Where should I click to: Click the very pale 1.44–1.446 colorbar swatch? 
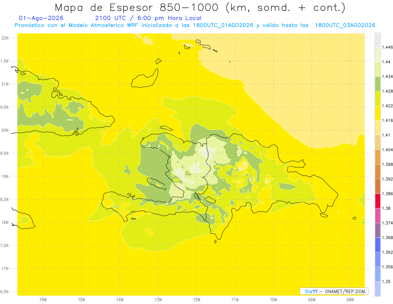[x=378, y=54]
